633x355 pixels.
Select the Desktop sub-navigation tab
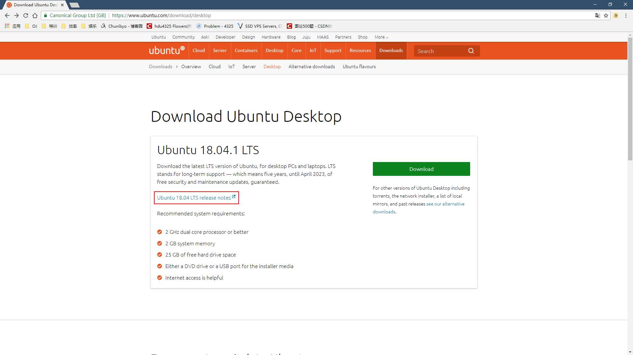[x=272, y=67]
